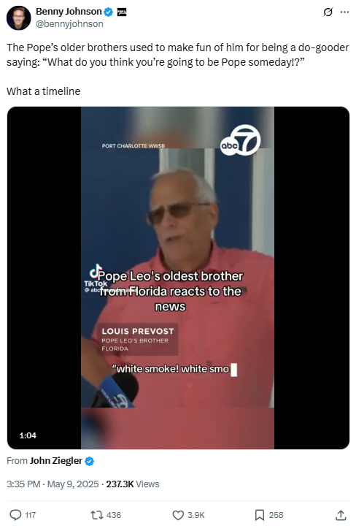This screenshot has width=356, height=526.
Task: Repost the tweet with 436 reposts
Action: pos(106,515)
